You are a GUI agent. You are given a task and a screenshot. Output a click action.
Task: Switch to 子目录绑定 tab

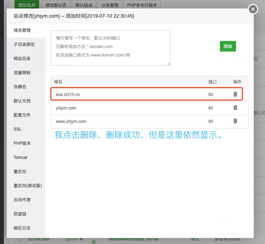[24, 44]
